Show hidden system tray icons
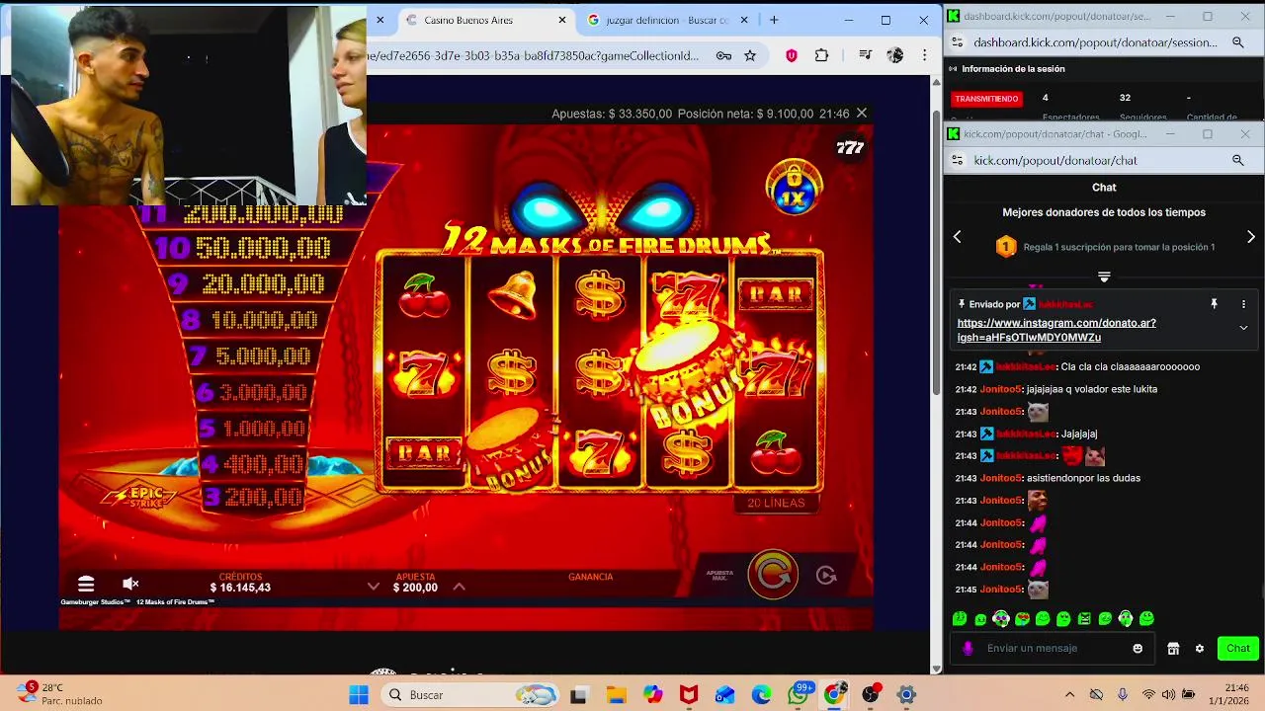This screenshot has height=711, width=1265. coord(1069,695)
